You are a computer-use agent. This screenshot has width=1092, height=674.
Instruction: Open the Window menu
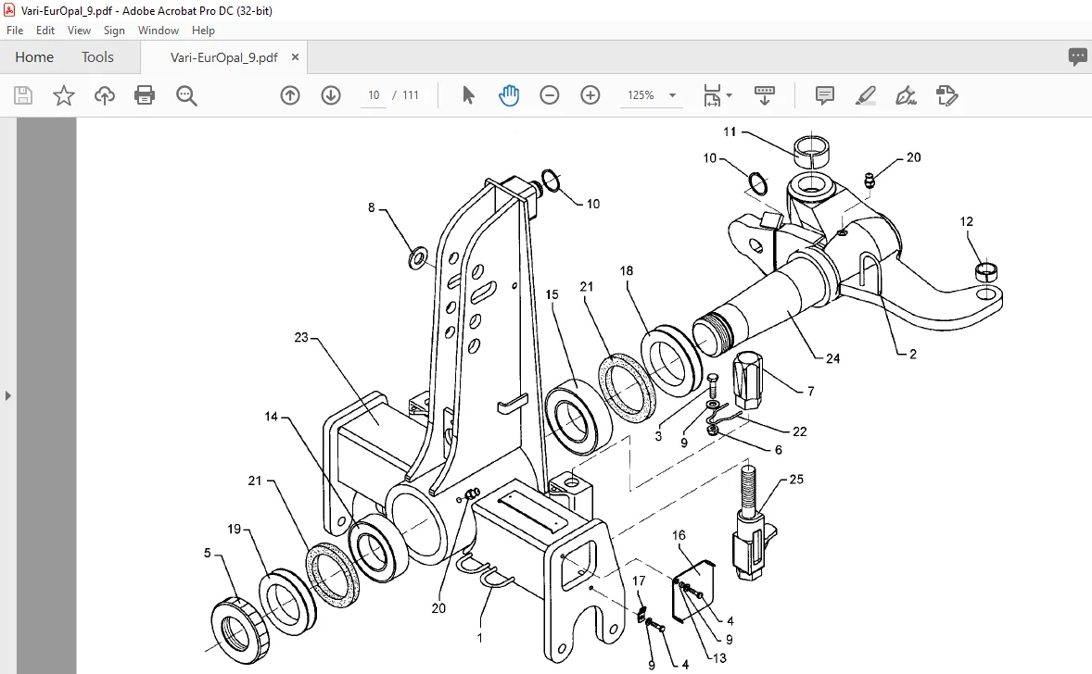click(x=159, y=31)
